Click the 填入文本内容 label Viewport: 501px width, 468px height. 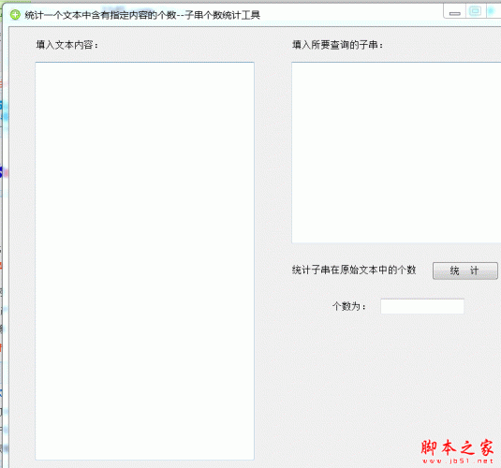click(x=67, y=45)
